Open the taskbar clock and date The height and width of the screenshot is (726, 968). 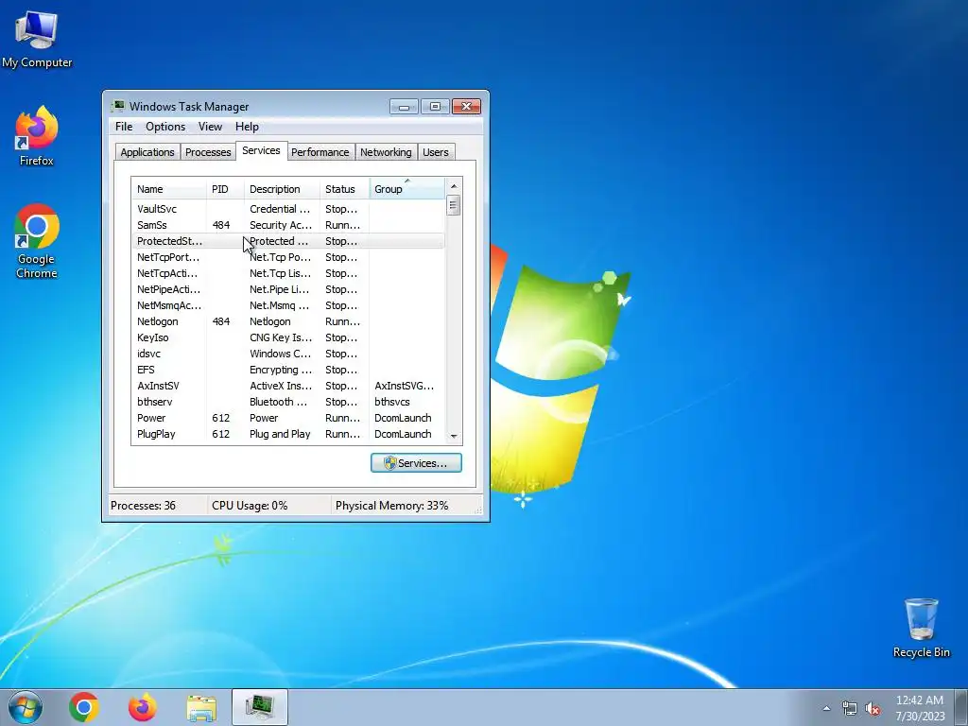(920, 708)
